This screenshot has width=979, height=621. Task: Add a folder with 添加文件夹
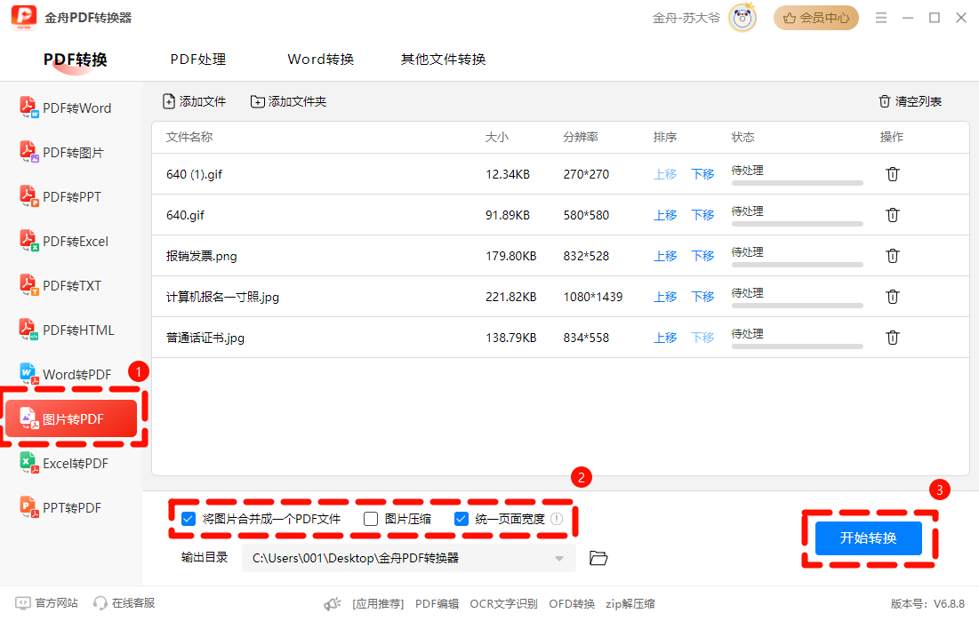click(x=288, y=101)
